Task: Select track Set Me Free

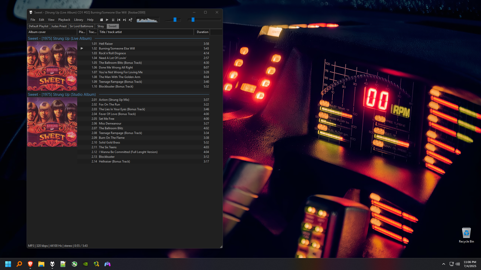Action: tap(144, 119)
